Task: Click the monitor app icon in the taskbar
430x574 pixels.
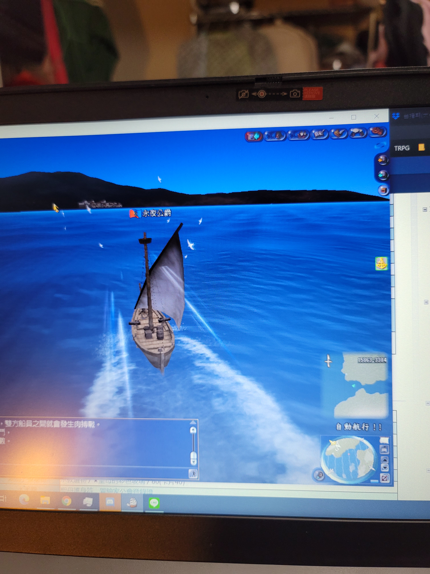Action: [88, 502]
